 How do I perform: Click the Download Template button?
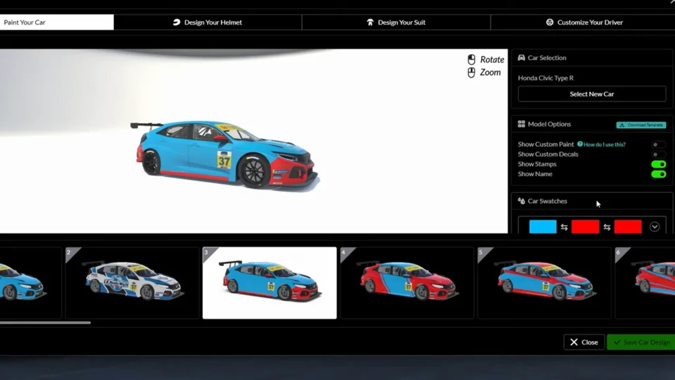pos(641,125)
